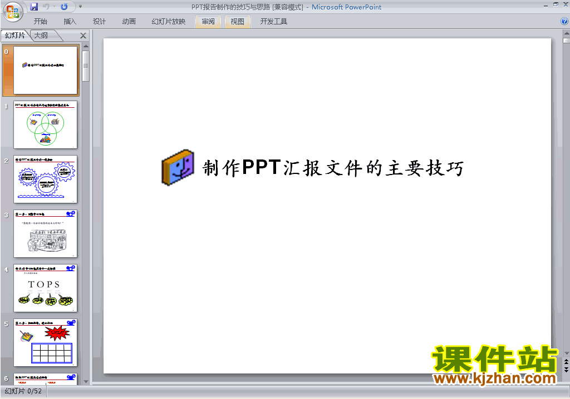Open the Office button menu
The image size is (570, 399).
click(x=13, y=12)
